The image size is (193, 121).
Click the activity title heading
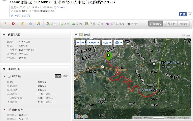tap(62, 2)
